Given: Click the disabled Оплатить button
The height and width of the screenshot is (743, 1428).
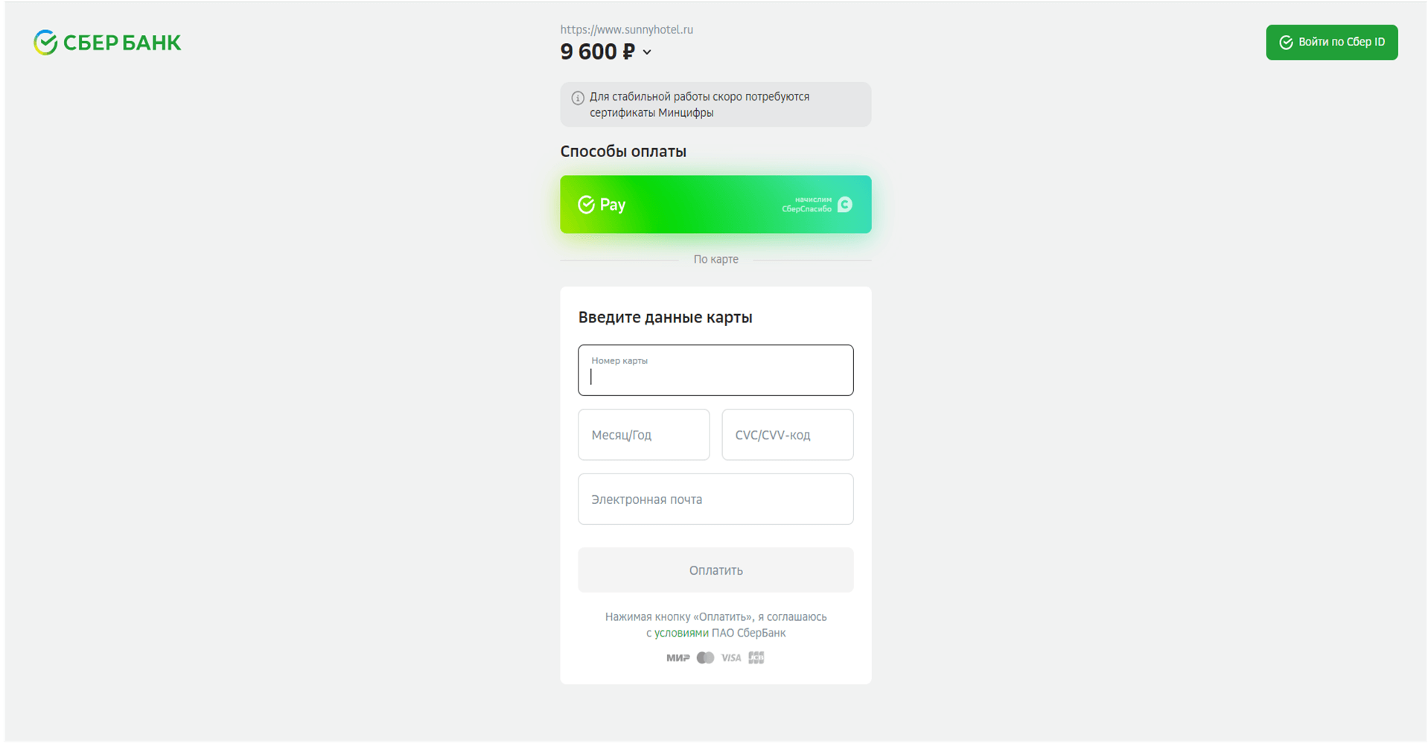Looking at the screenshot, I should pyautogui.click(x=715, y=570).
